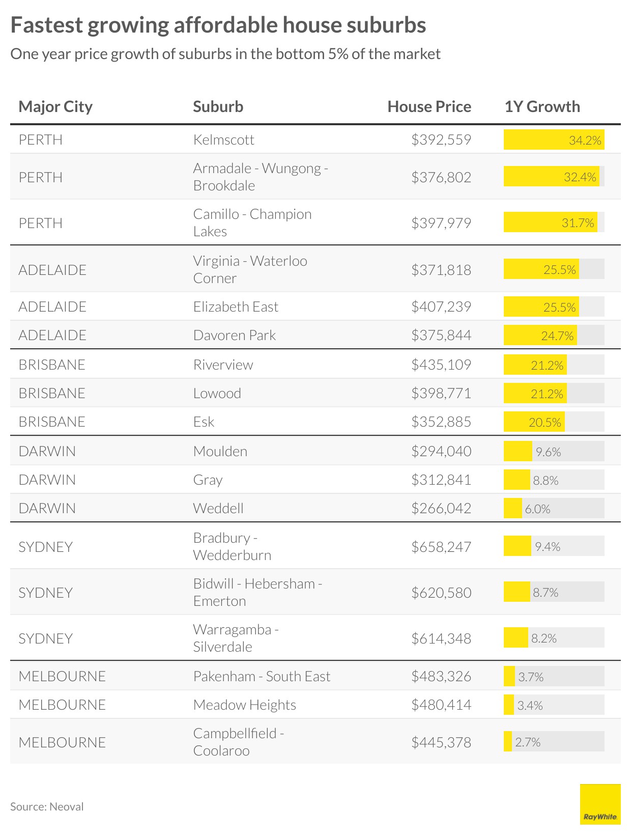Click the Davoren Park suburb name
631x837 pixels.
click(x=234, y=335)
